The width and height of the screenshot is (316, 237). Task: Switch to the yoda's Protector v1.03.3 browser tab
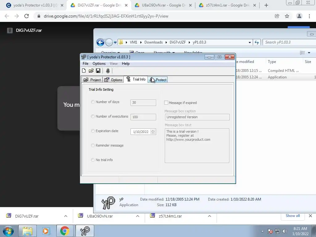pos(35,5)
